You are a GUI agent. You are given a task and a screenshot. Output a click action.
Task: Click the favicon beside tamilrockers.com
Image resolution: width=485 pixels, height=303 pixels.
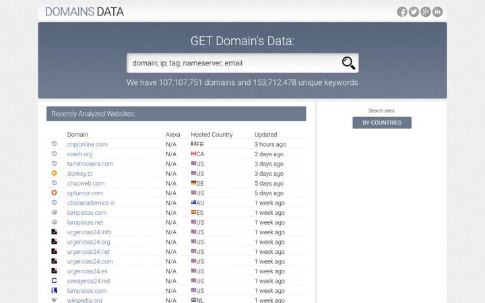tap(54, 163)
